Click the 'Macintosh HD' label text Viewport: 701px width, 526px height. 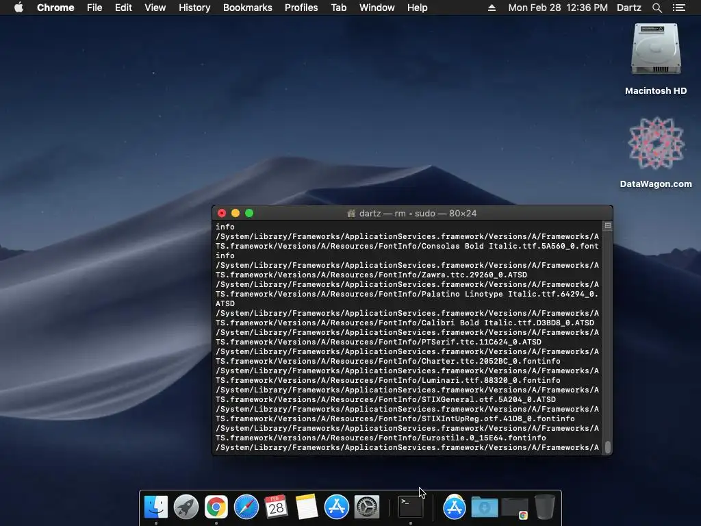[656, 91]
